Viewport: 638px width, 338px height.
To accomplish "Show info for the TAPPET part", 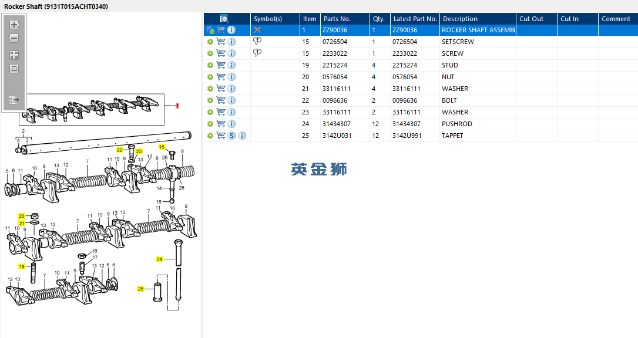I will pyautogui.click(x=242, y=136).
